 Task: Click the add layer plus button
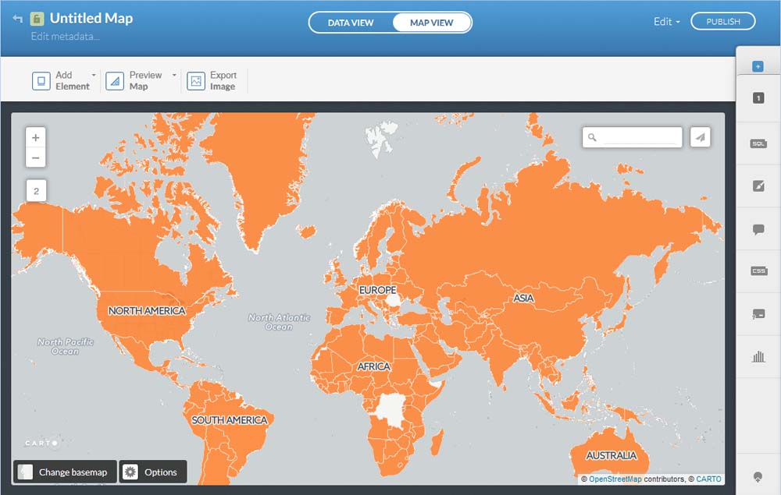tap(758, 67)
